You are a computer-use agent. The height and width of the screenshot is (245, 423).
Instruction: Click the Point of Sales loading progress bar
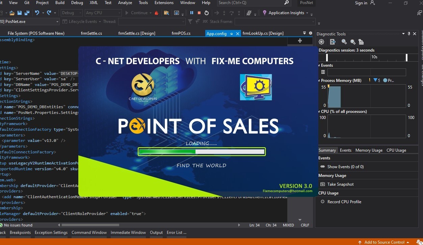202,152
